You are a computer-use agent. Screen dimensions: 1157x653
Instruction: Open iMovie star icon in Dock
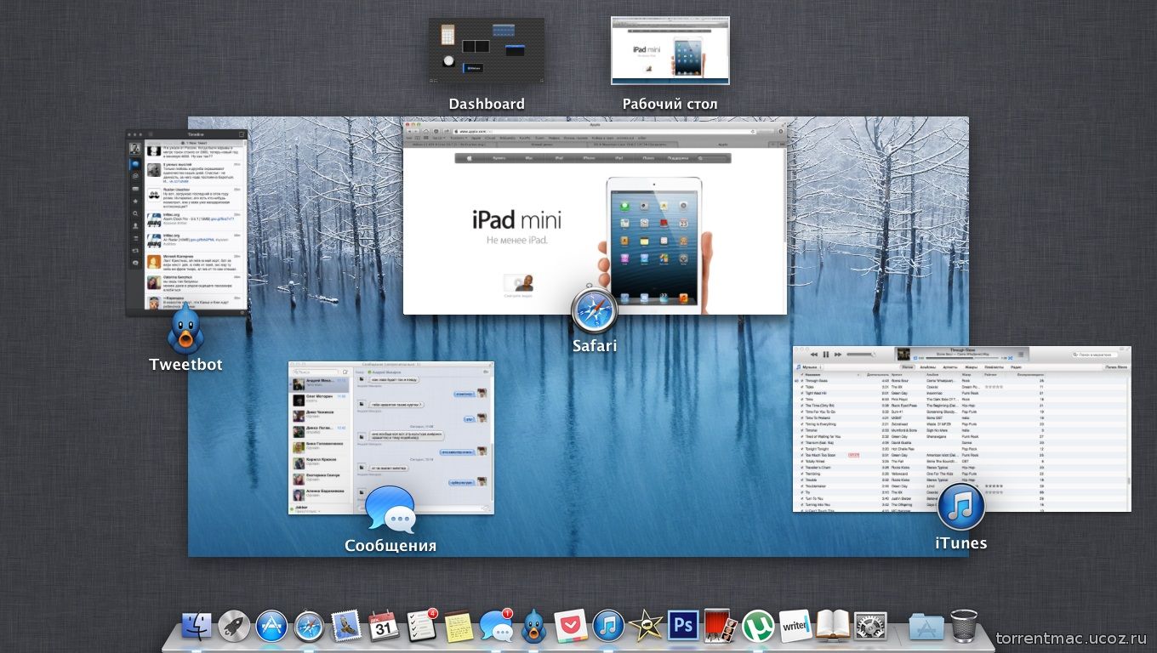pos(647,626)
